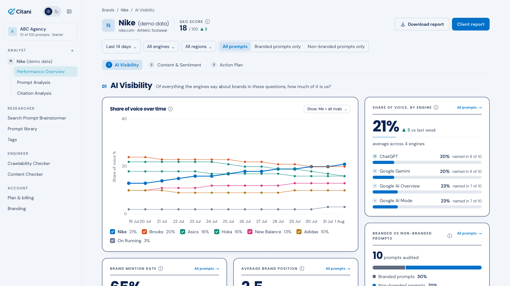Click the Google AI Mode share progress bar
510x286 pixels.
pos(427,207)
